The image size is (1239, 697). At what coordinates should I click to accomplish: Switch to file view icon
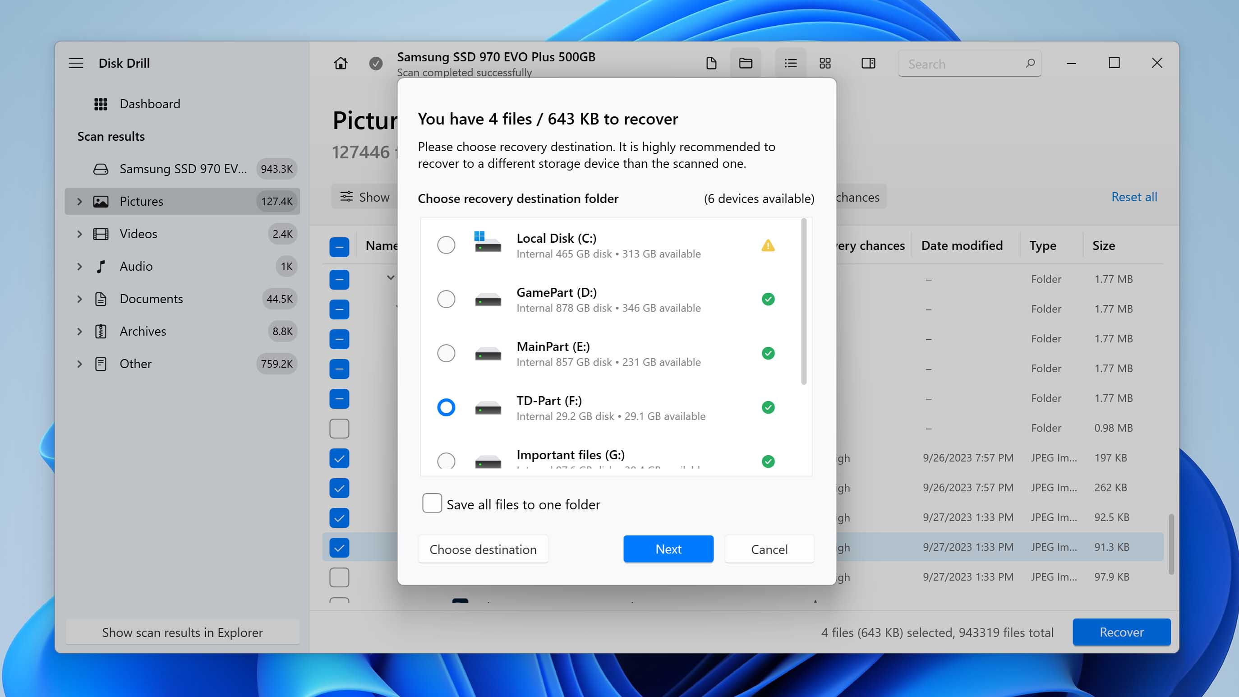point(711,63)
